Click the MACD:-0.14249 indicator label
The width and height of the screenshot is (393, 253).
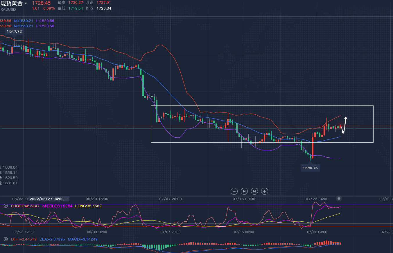tap(82, 239)
